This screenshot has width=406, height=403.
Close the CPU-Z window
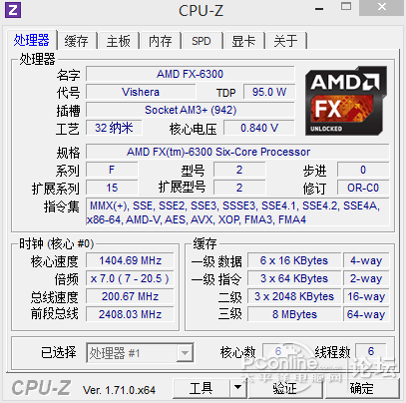point(382,7)
